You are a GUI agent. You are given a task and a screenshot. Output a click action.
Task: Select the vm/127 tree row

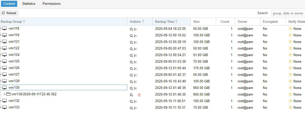63,75
